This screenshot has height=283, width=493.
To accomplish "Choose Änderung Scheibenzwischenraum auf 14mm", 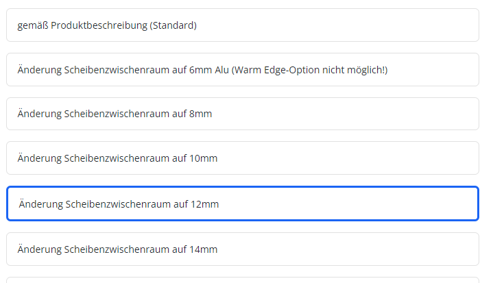I will pyautogui.click(x=242, y=249).
